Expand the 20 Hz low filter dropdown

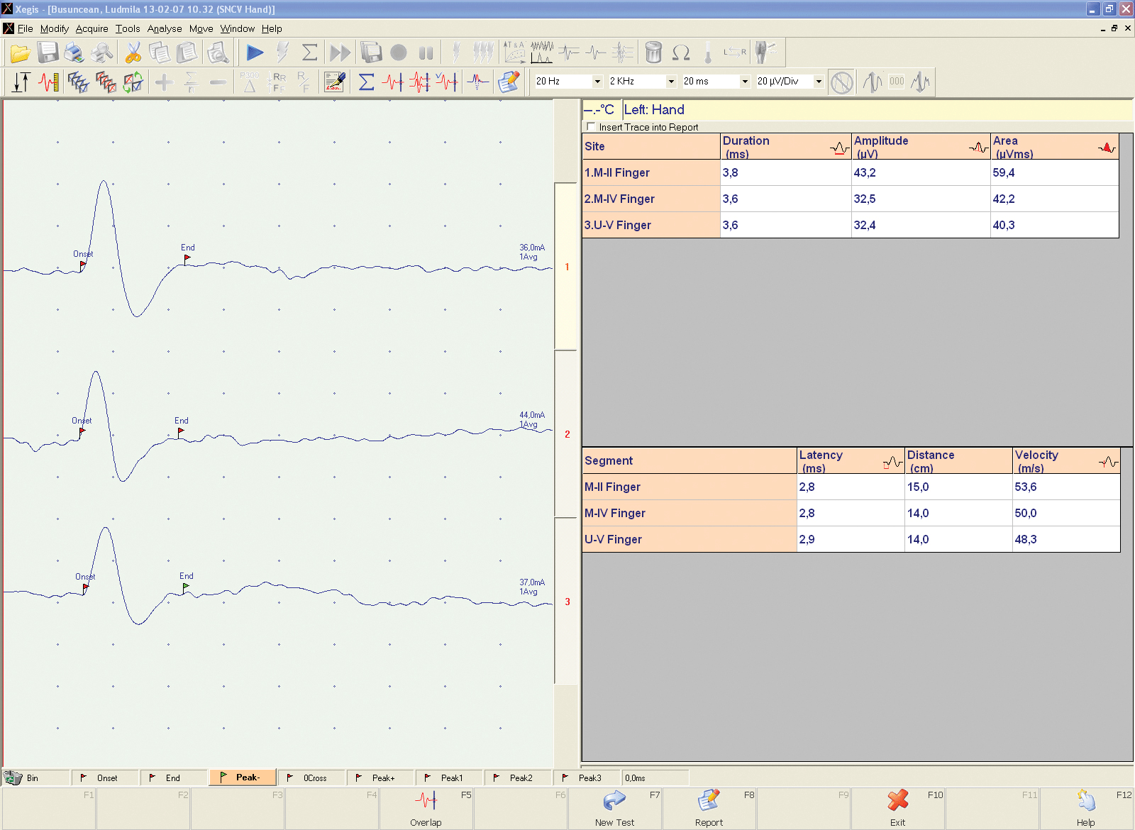tap(597, 82)
